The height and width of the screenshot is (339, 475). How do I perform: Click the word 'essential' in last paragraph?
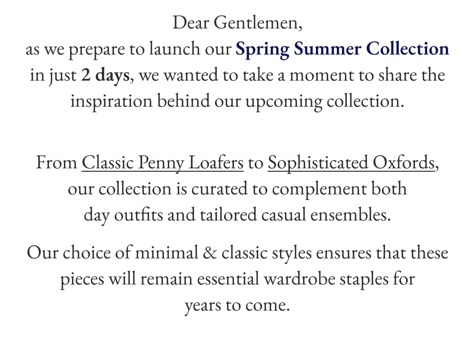pyautogui.click(x=228, y=279)
